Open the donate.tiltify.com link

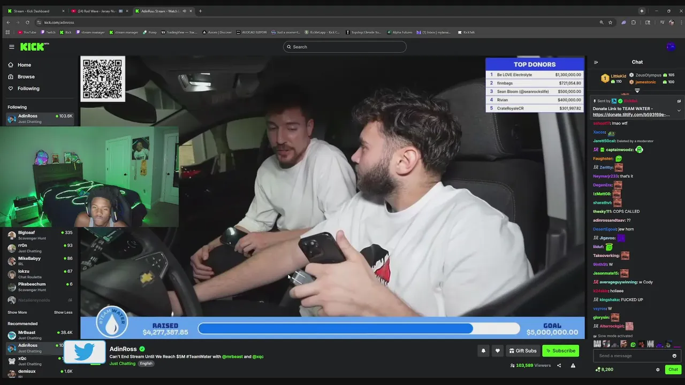(x=631, y=115)
